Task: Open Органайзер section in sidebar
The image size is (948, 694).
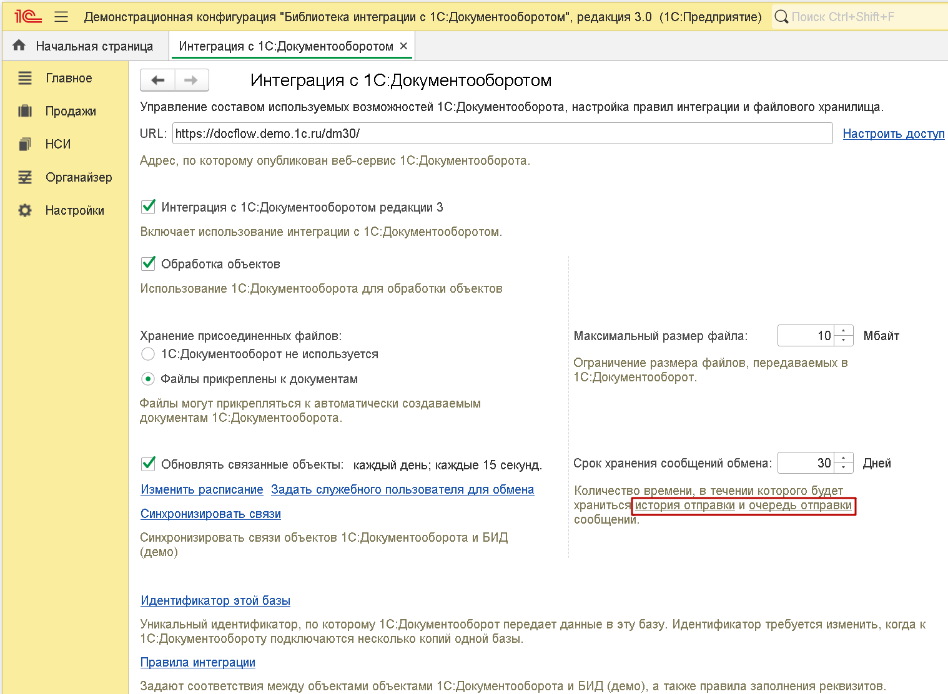Action: click(79, 177)
